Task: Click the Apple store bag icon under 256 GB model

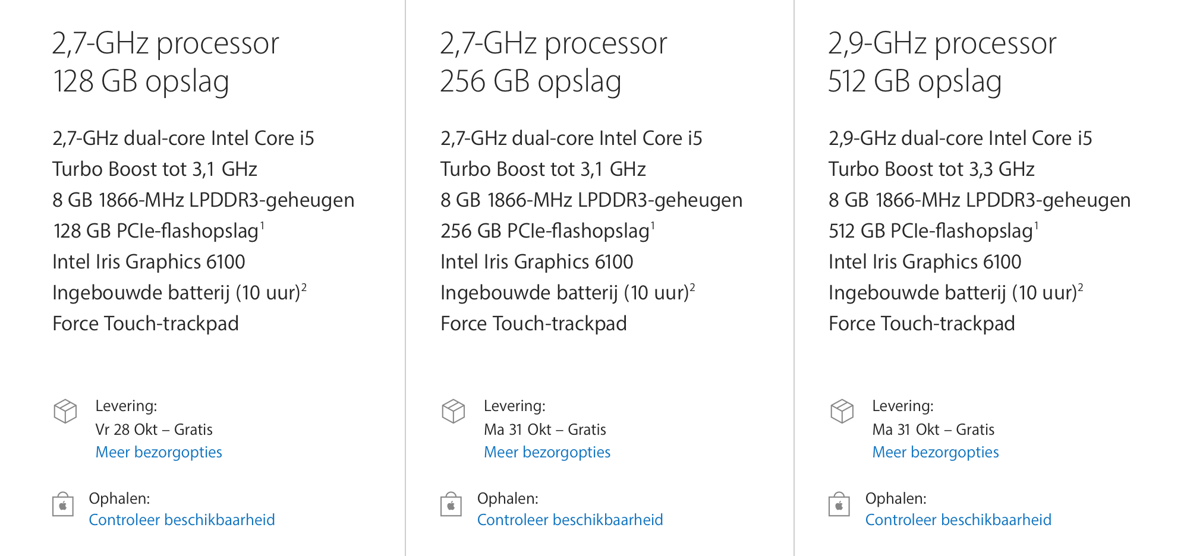Action: (x=451, y=505)
